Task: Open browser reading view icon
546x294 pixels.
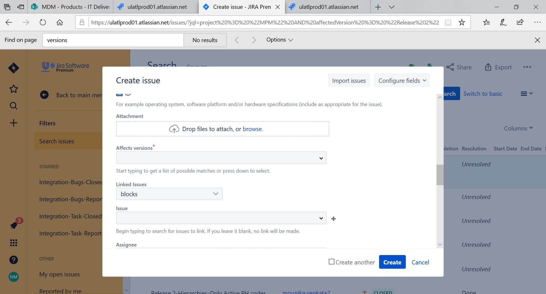Action: point(448,22)
